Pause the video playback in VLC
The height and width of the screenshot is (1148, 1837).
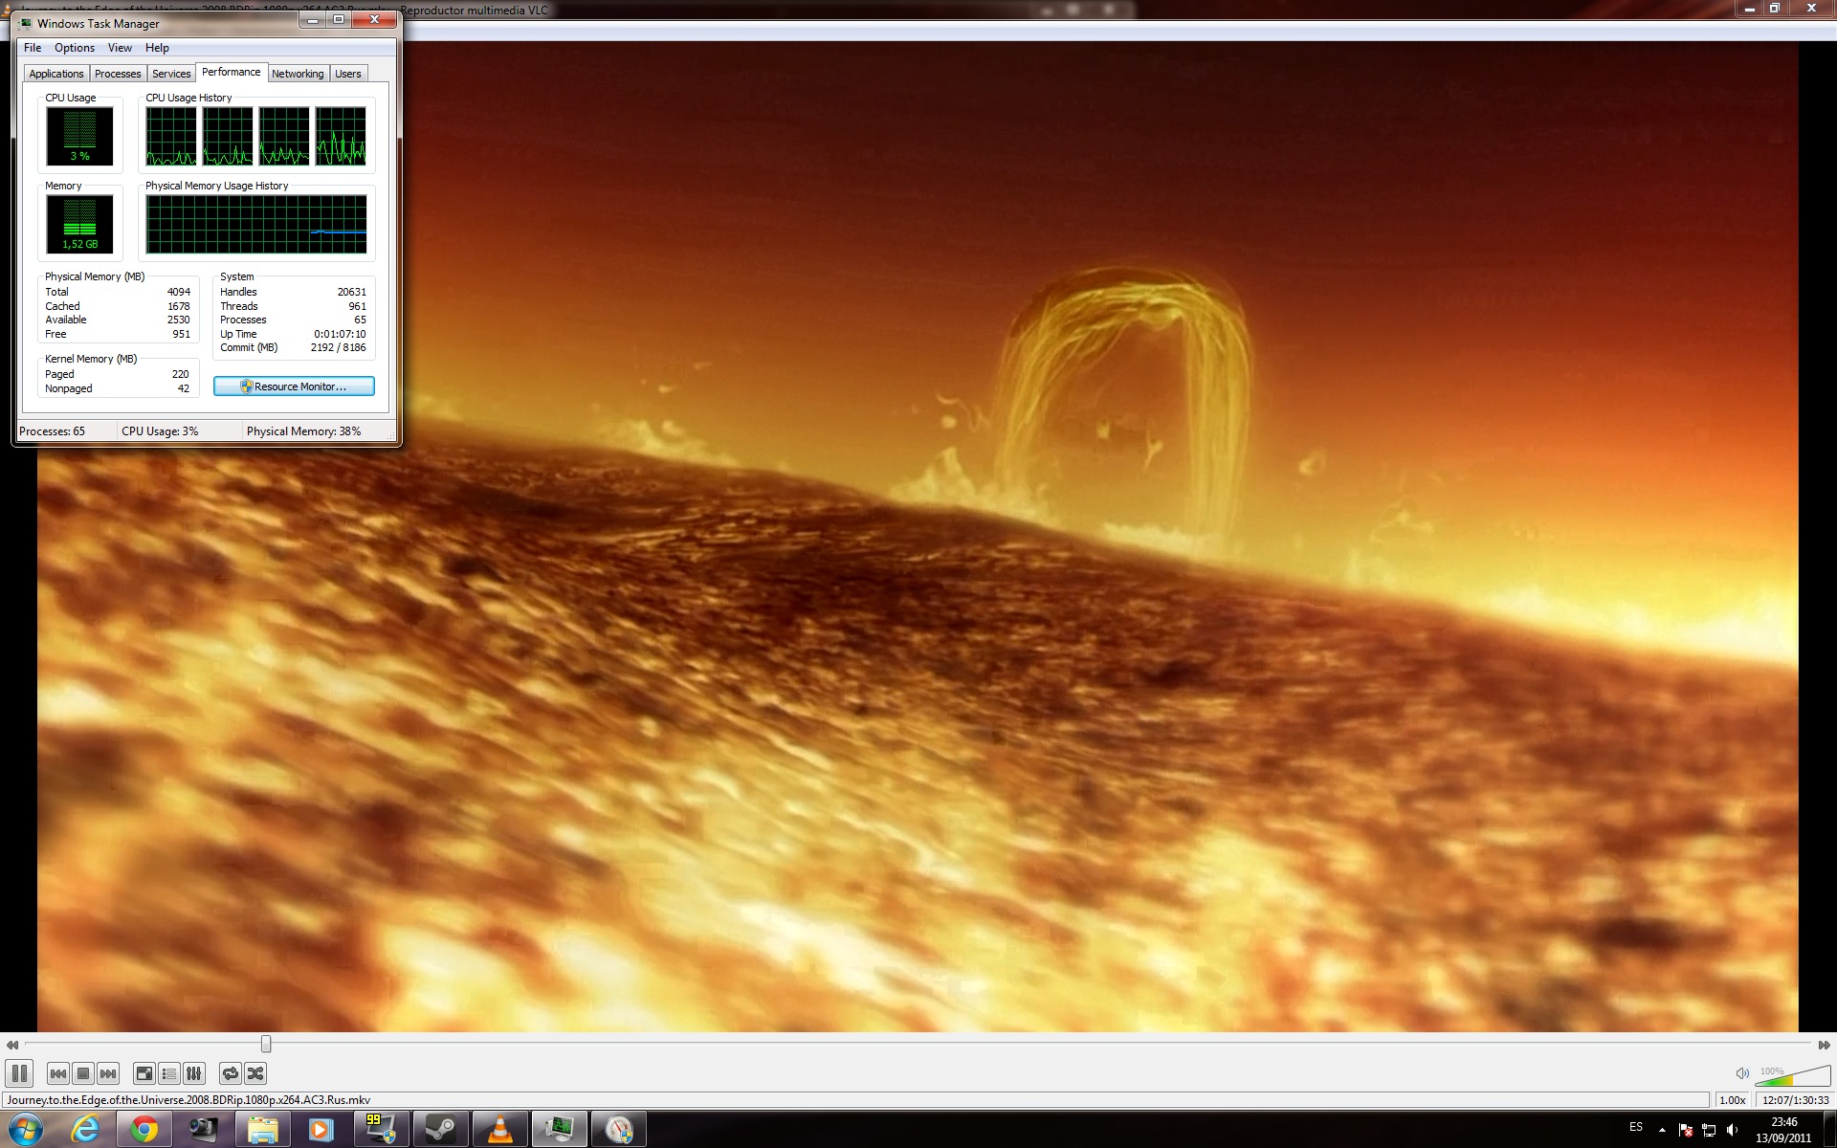[19, 1073]
